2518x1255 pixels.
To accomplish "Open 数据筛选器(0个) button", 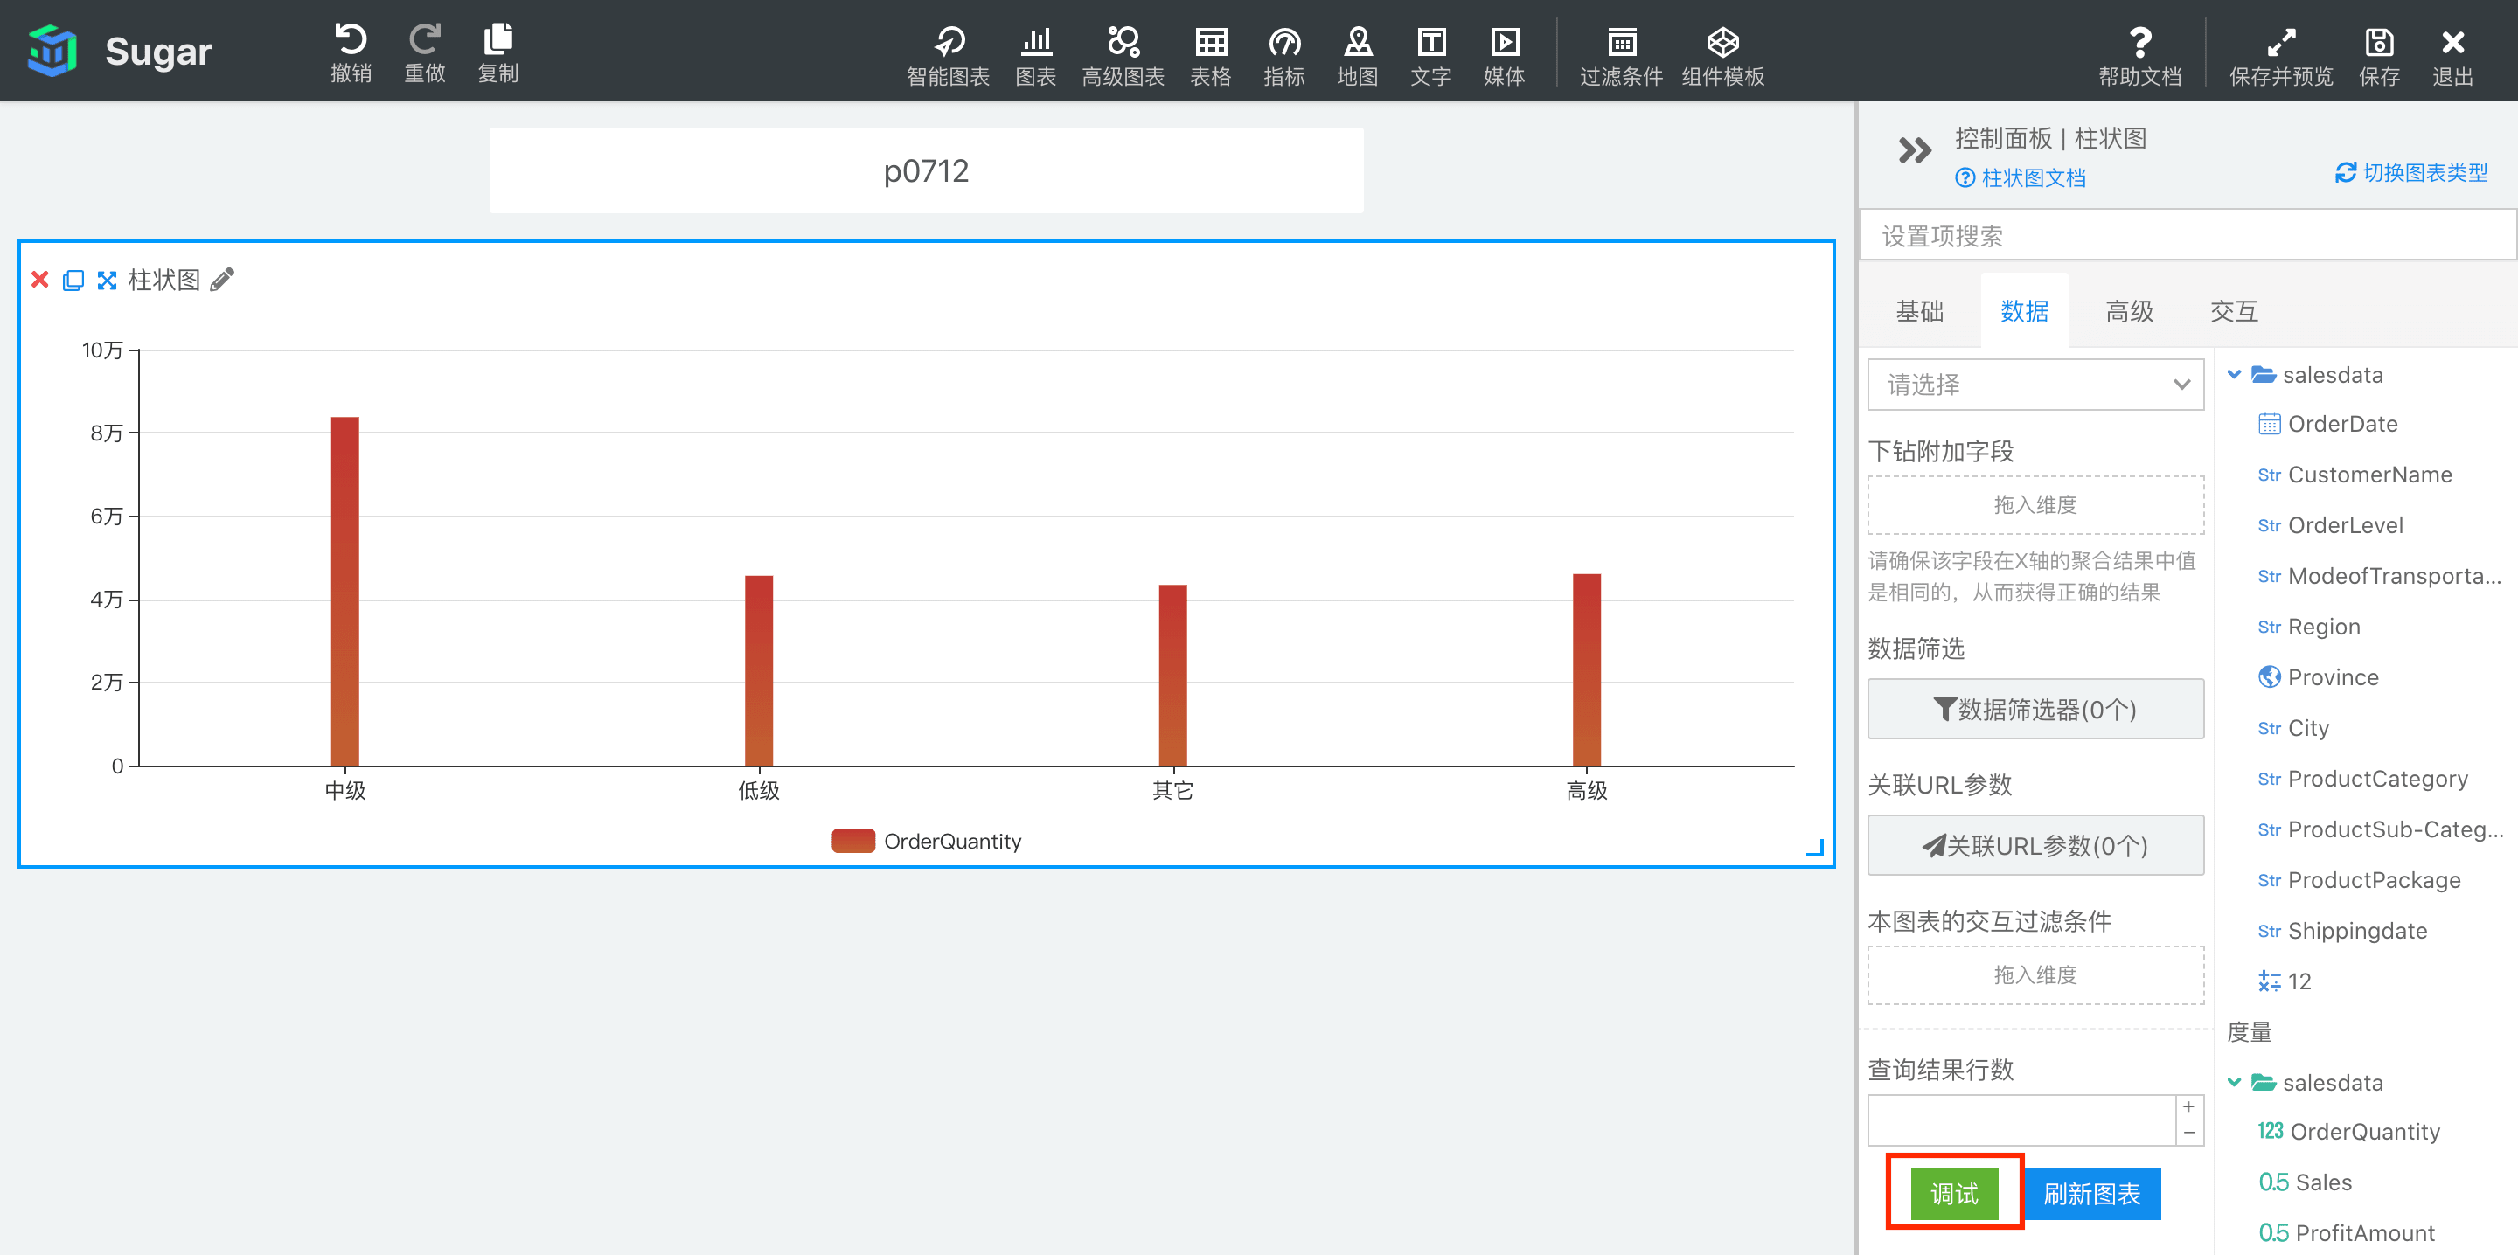I will click(x=2035, y=709).
